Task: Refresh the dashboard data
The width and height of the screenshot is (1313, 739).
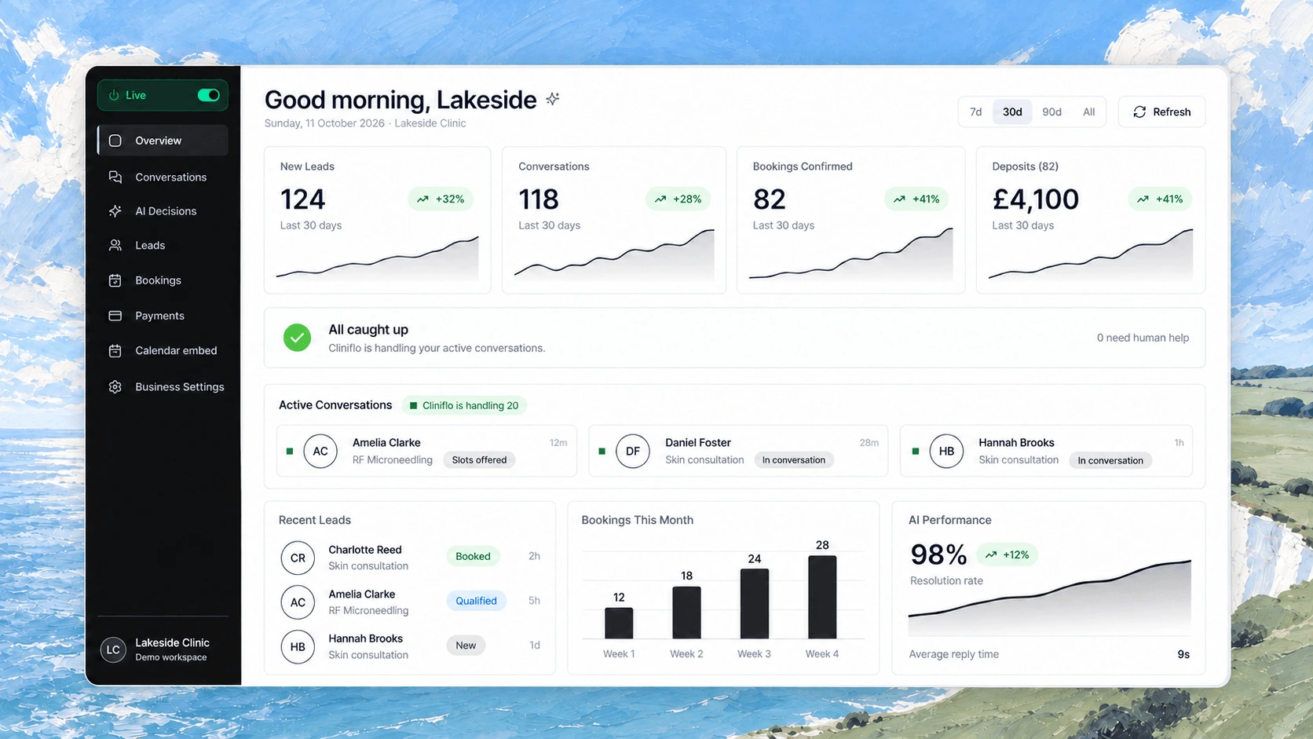Action: point(1161,112)
